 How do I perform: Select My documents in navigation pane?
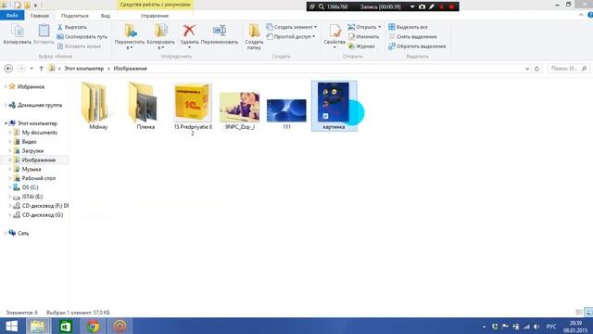[x=39, y=133]
